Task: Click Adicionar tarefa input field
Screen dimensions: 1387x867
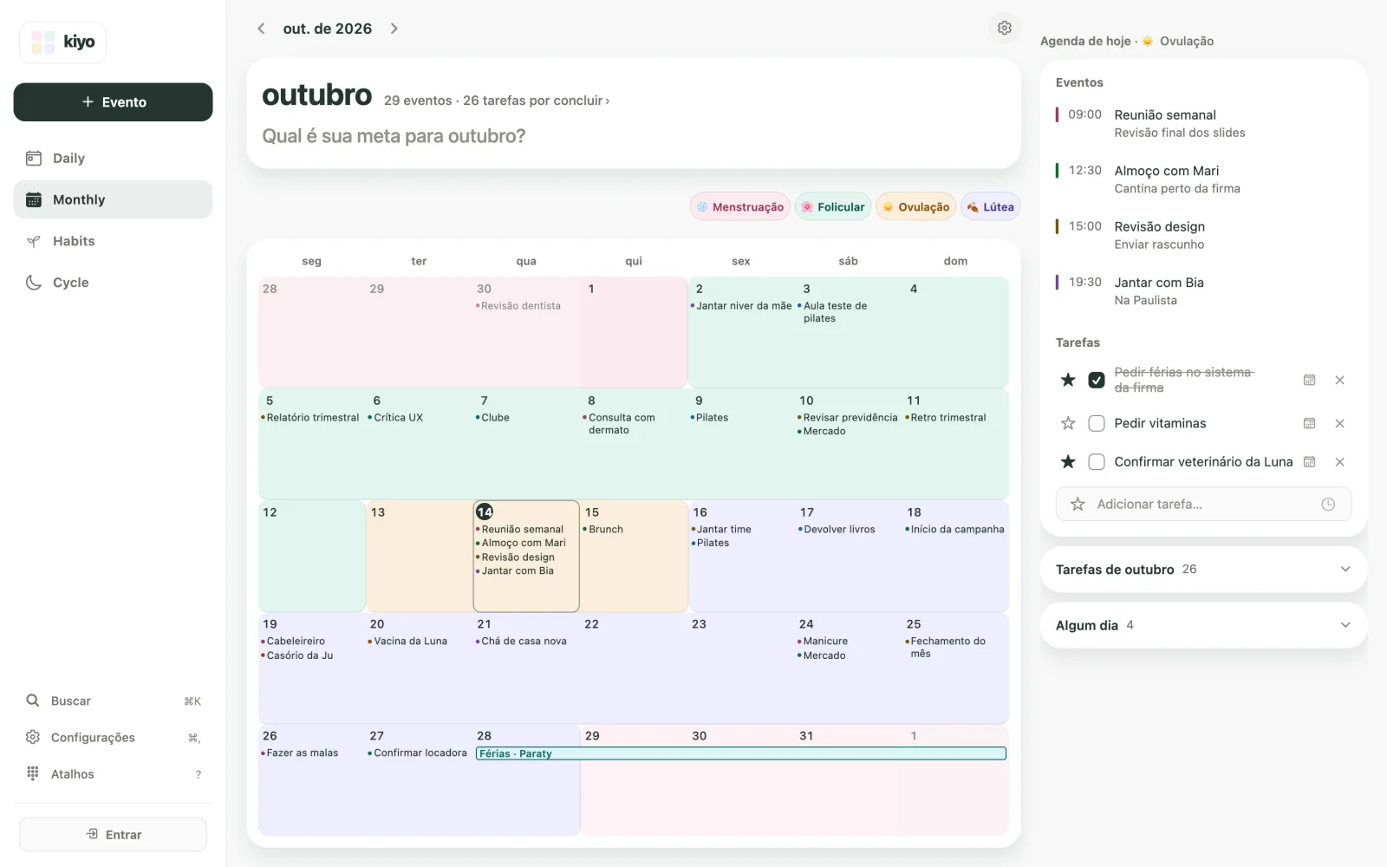Action: pyautogui.click(x=1203, y=504)
